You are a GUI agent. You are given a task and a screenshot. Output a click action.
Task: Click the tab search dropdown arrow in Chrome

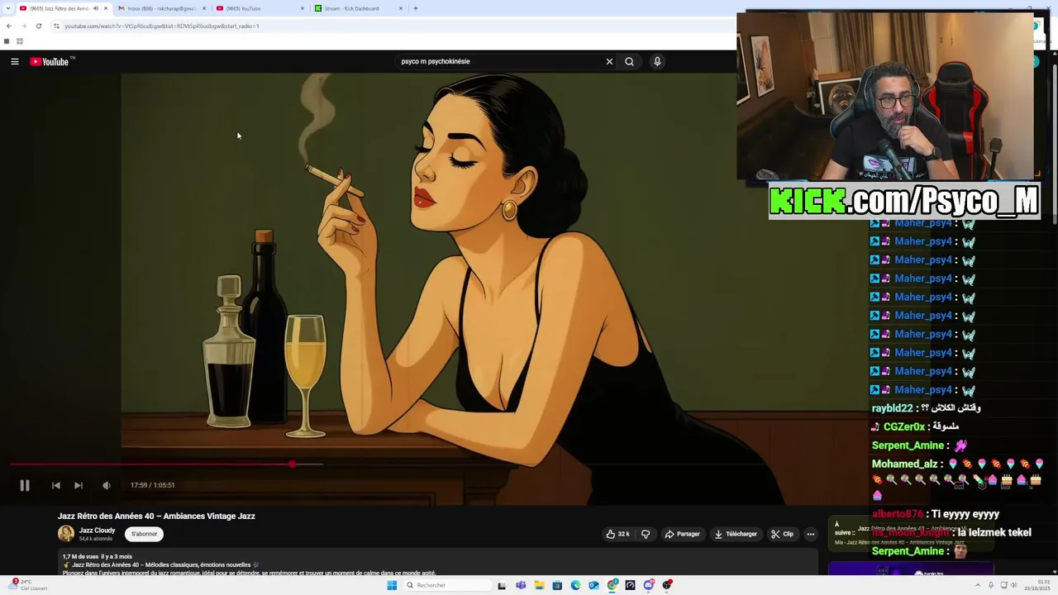click(x=7, y=8)
